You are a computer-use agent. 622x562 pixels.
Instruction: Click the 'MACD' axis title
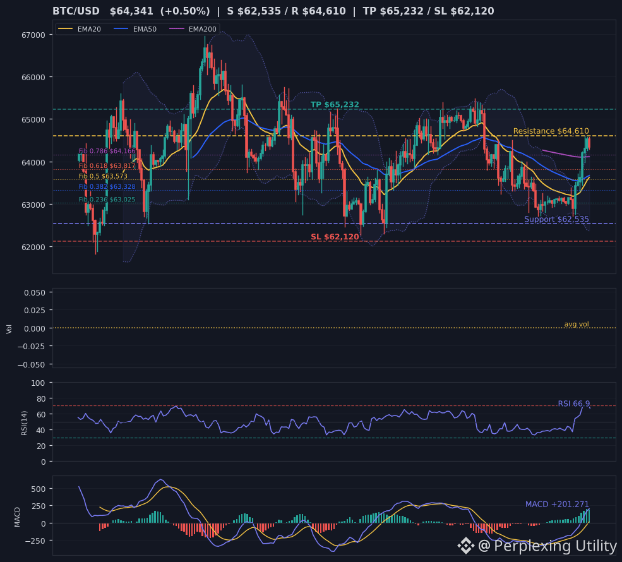click(x=17, y=517)
